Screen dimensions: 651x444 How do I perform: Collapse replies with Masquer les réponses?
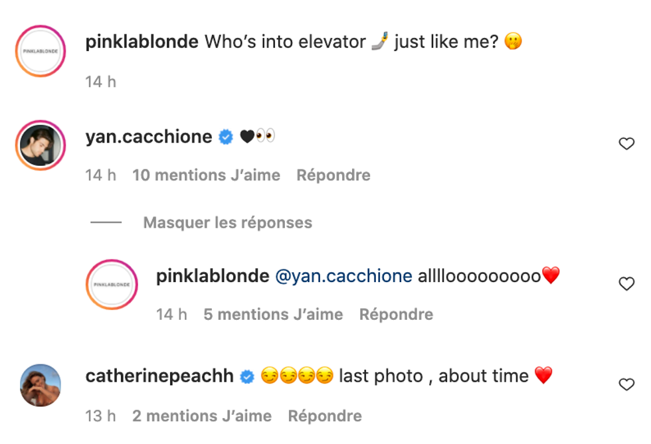click(227, 222)
